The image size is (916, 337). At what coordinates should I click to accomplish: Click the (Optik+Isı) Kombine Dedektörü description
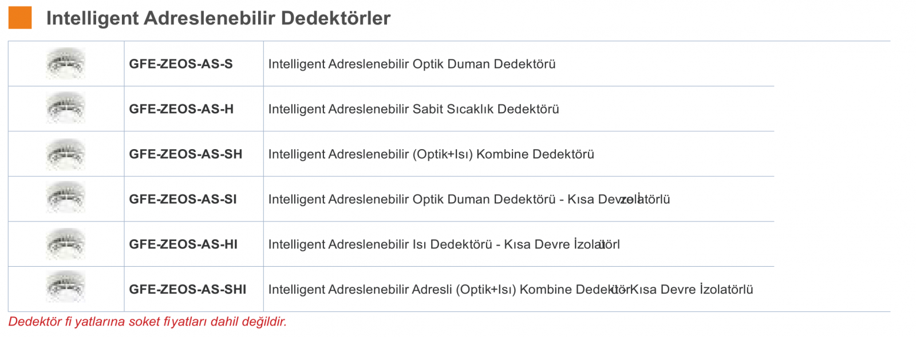[x=431, y=154]
